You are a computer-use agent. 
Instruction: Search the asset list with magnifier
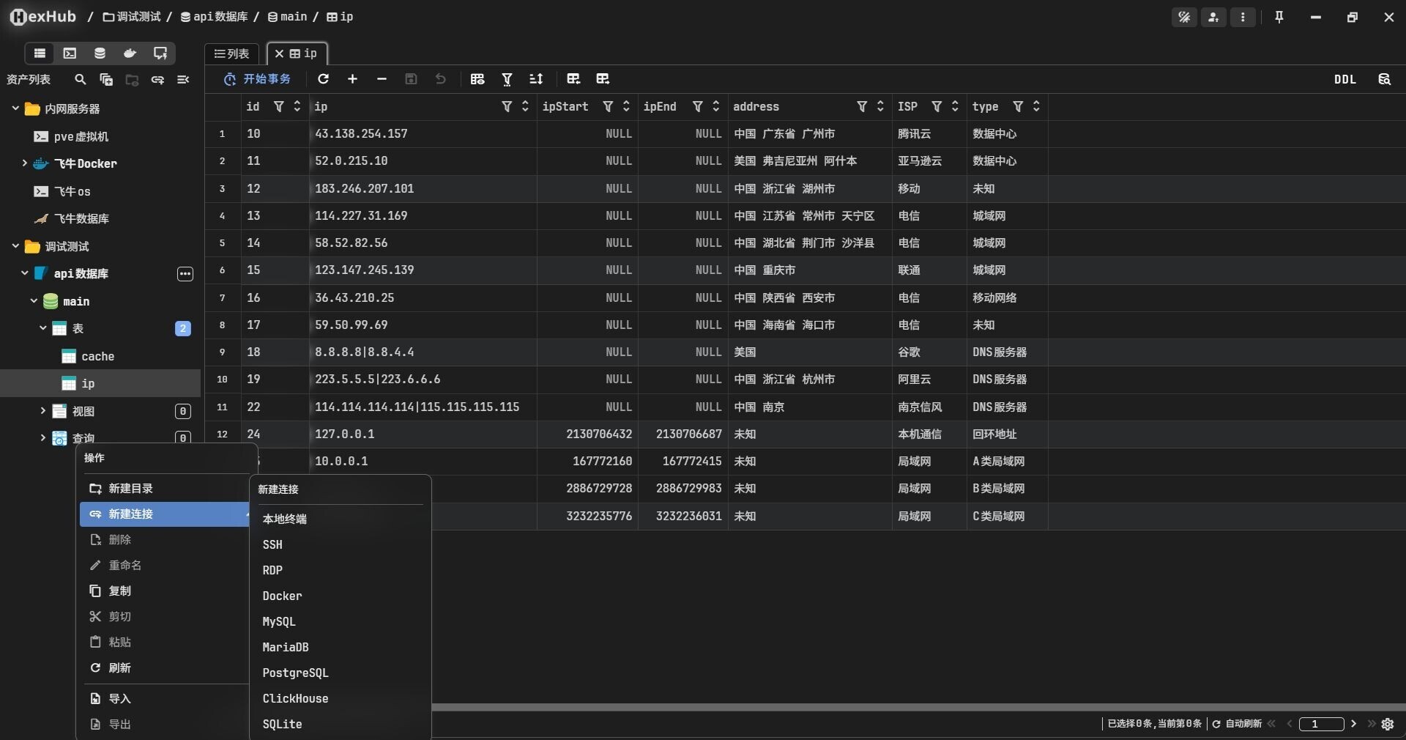click(x=81, y=80)
